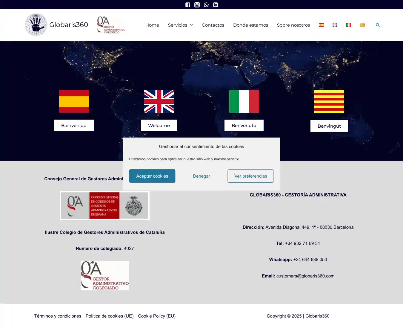Click the search magnifier icon

378,25
